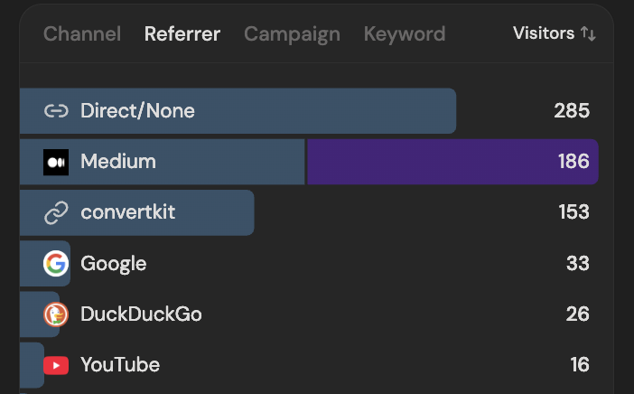Open the convertkit referrer label

click(x=128, y=213)
